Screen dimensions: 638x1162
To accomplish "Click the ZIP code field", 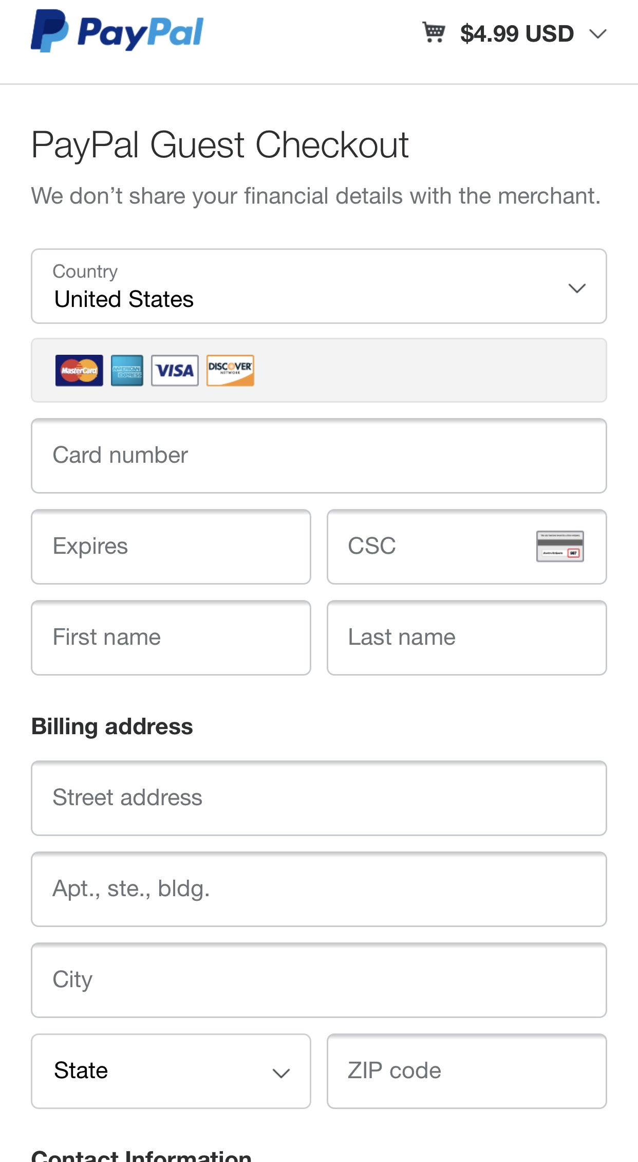I will point(467,1071).
